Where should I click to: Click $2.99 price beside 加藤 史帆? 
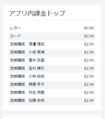[89, 101]
